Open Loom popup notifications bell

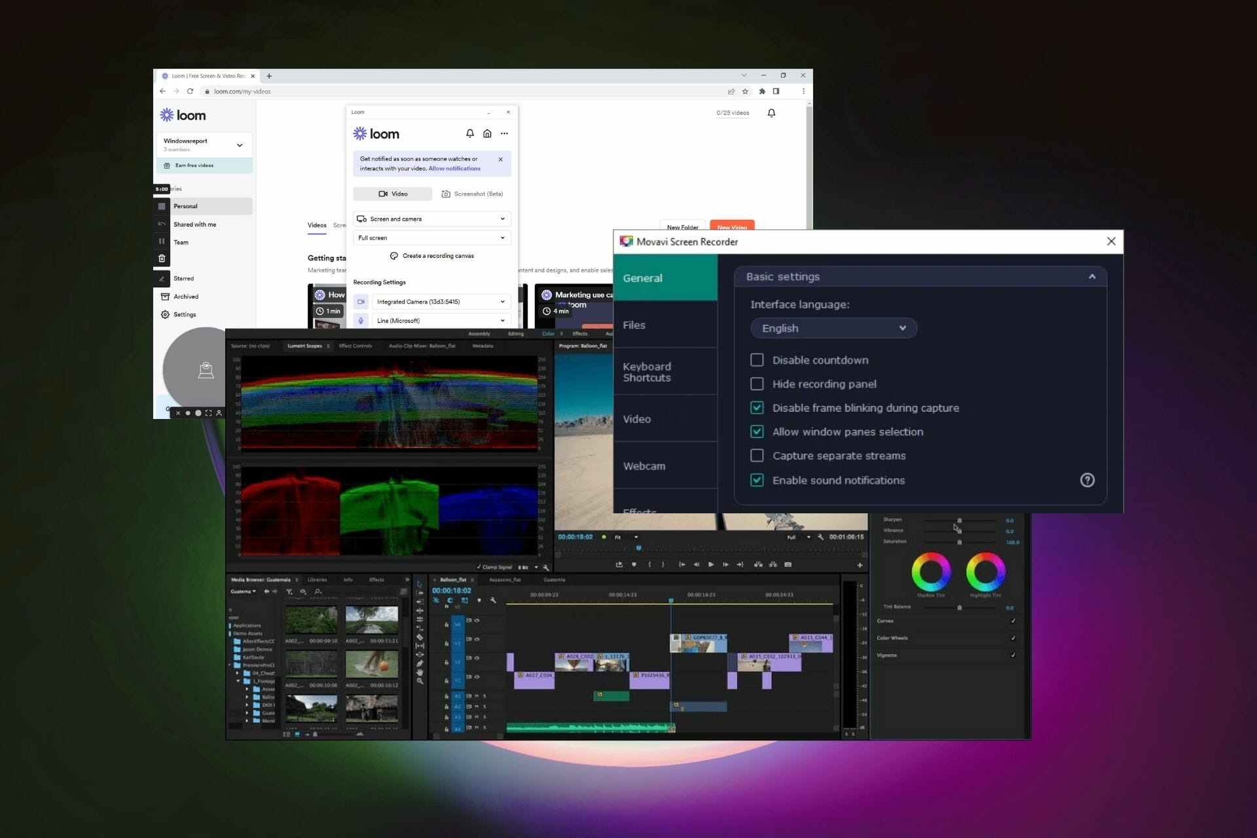click(x=470, y=134)
